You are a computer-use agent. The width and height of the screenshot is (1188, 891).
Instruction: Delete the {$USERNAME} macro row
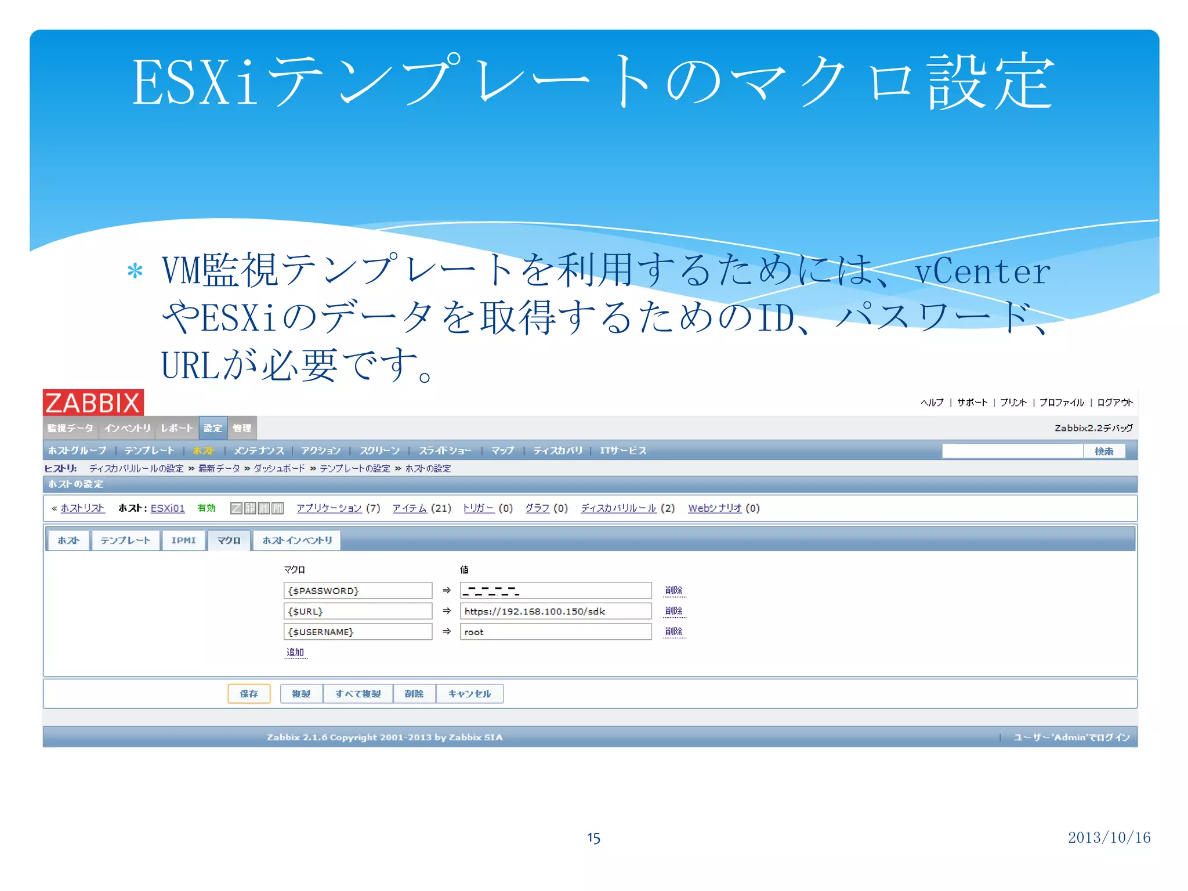click(x=674, y=631)
